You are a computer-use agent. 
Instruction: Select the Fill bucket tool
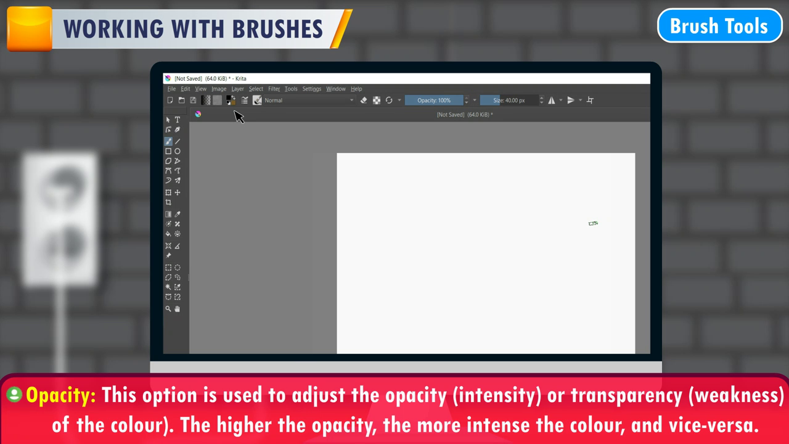pos(168,234)
